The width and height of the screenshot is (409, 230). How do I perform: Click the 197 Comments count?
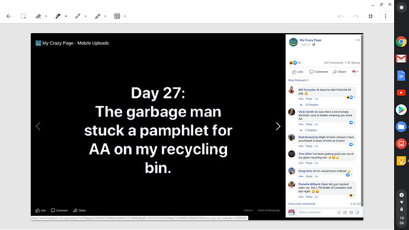(x=333, y=63)
